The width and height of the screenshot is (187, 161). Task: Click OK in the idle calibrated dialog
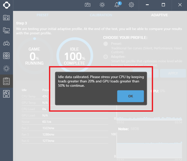(x=130, y=96)
